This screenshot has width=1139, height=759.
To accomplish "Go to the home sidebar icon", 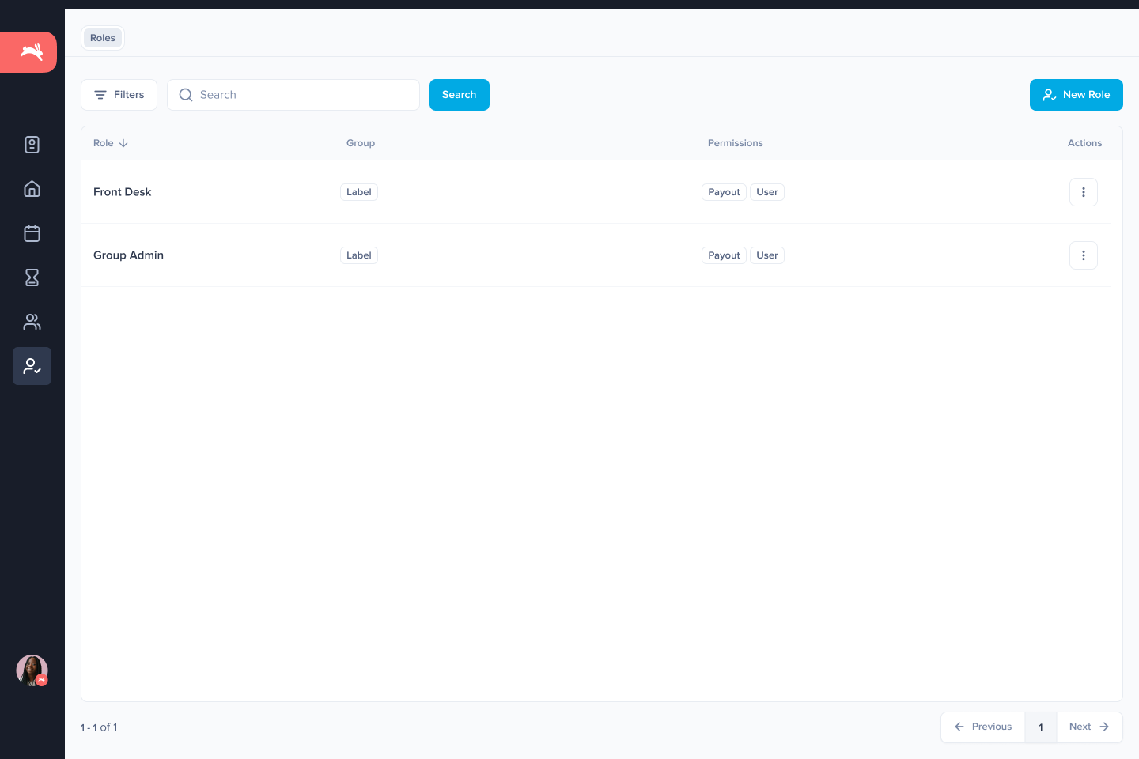I will tap(32, 189).
